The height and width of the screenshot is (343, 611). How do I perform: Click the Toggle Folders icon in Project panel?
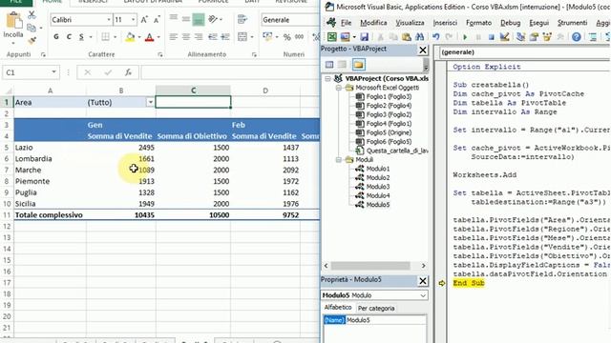(x=359, y=65)
